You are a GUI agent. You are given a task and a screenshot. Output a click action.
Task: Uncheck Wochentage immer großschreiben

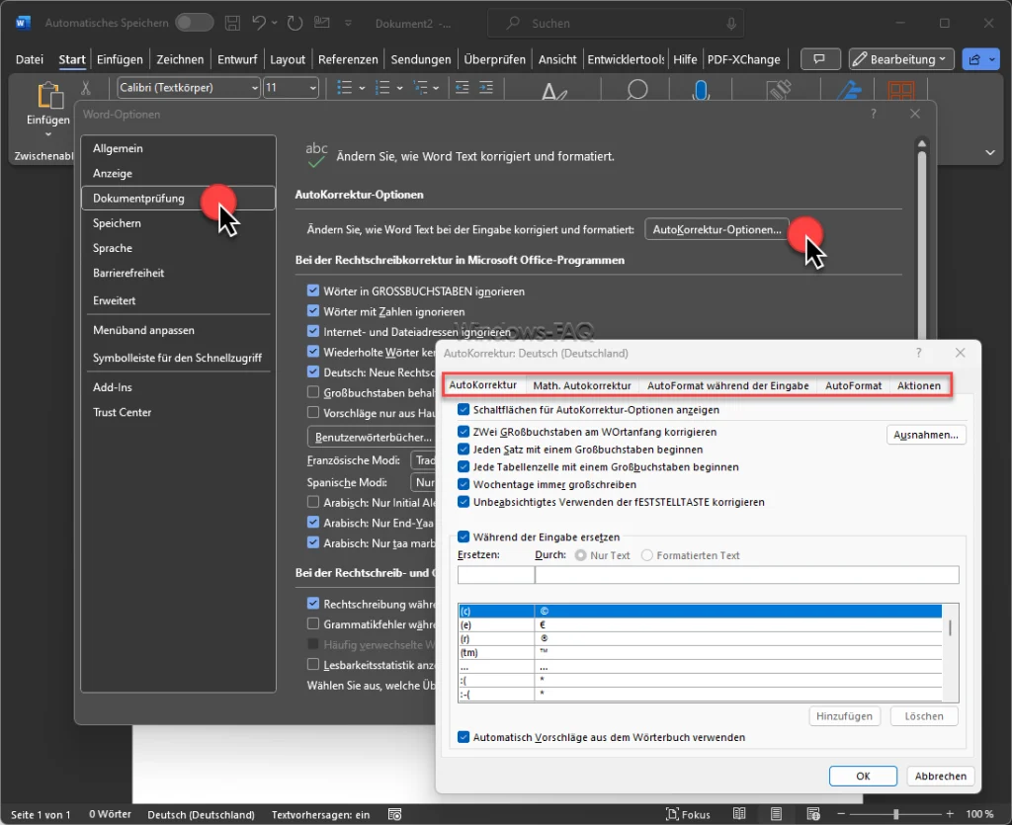(x=464, y=484)
